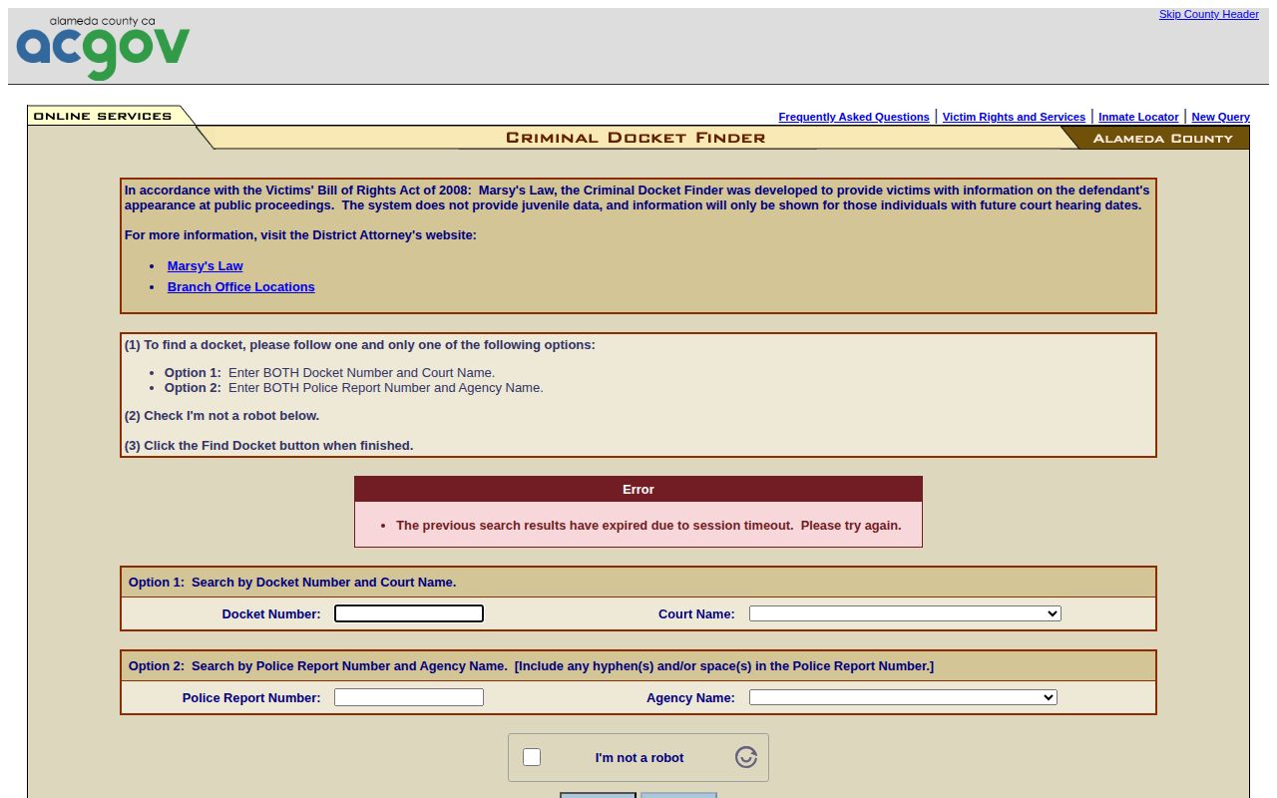Start a New Query
This screenshot has width=1277, height=798.
[1220, 117]
